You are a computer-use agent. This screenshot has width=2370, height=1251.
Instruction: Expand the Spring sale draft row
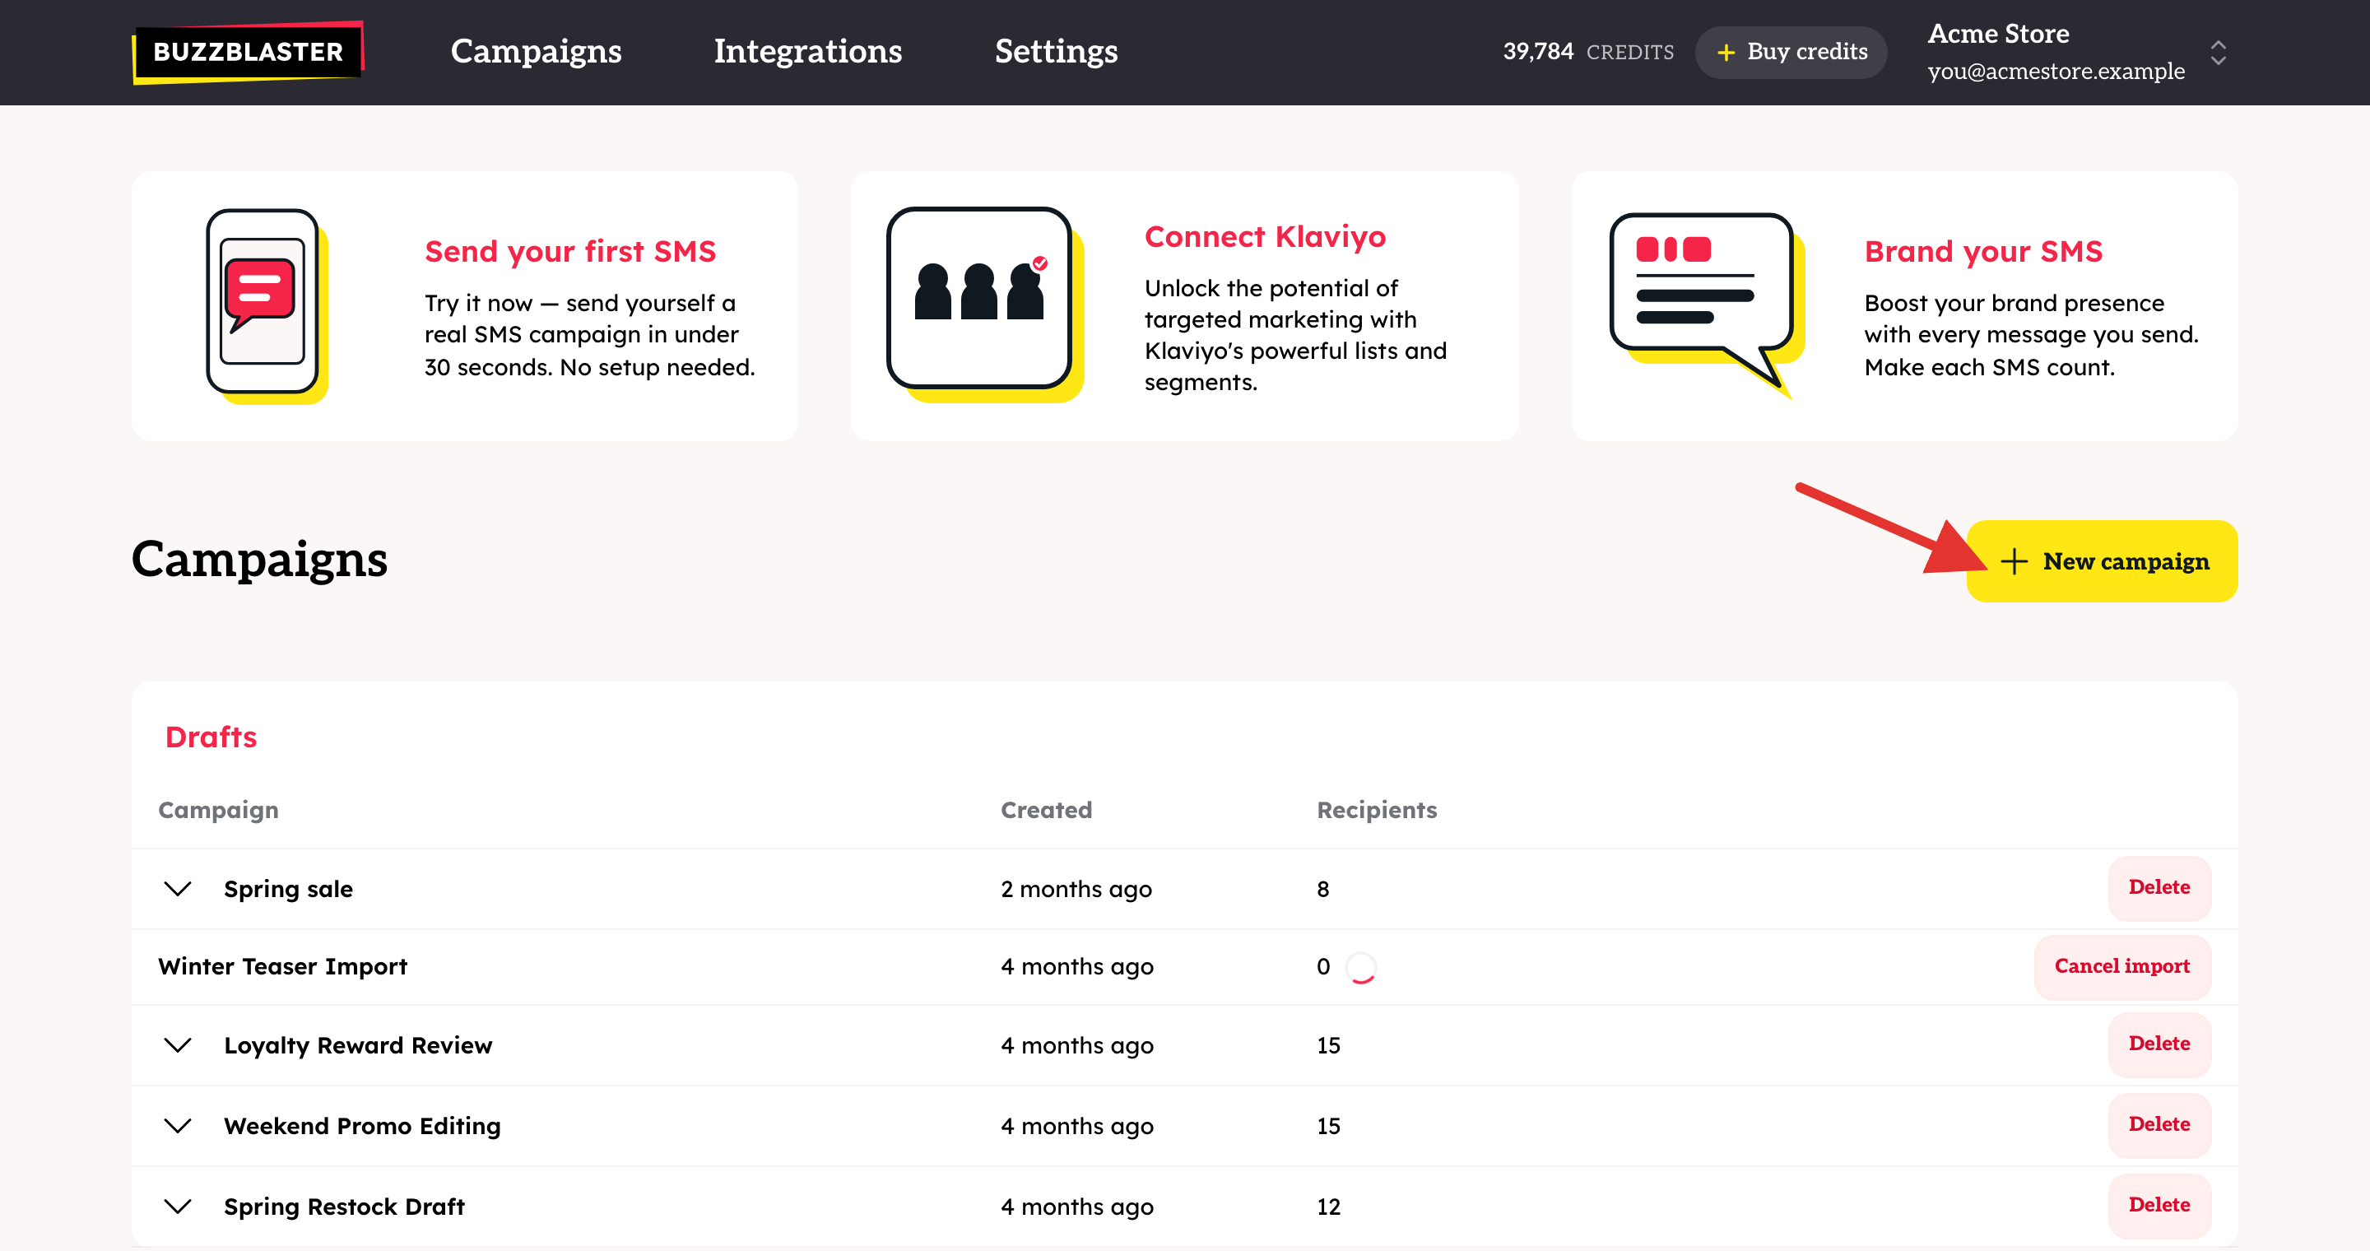[x=178, y=889]
